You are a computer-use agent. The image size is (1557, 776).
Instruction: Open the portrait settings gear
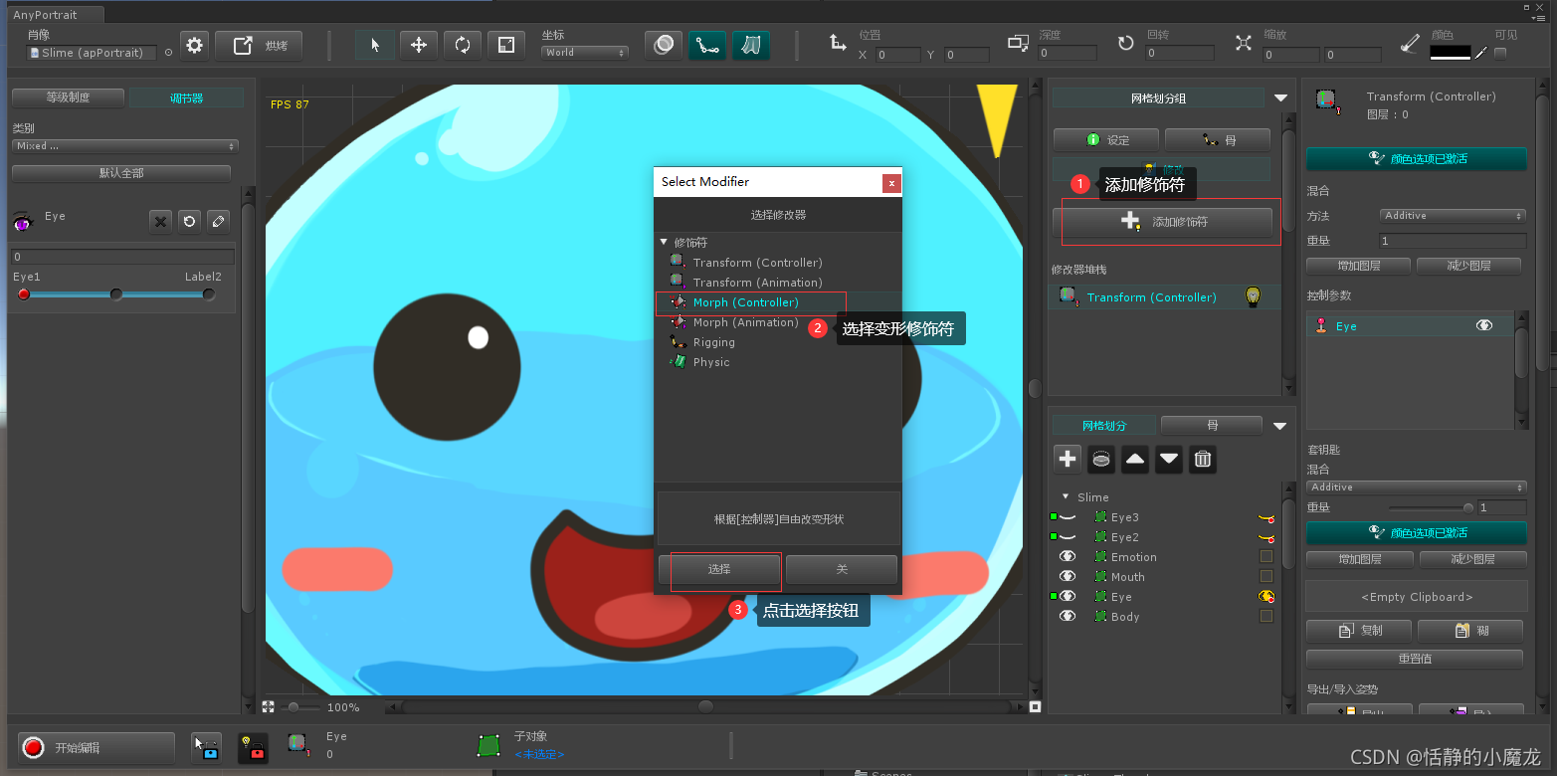(195, 46)
